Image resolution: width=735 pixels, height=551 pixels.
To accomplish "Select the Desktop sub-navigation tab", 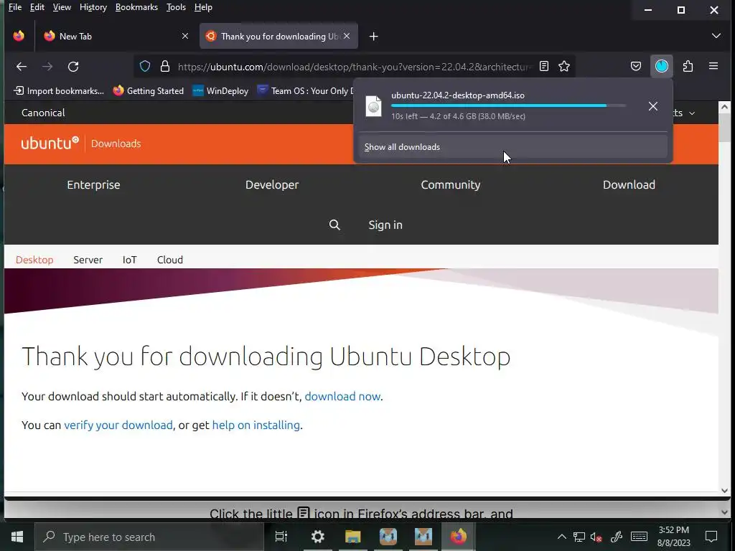I will click(x=34, y=260).
